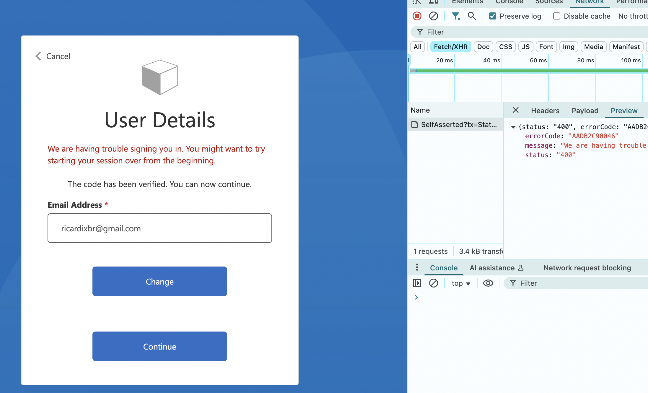This screenshot has width=648, height=393.
Task: Open the console sidebar icon
Action: [x=417, y=283]
